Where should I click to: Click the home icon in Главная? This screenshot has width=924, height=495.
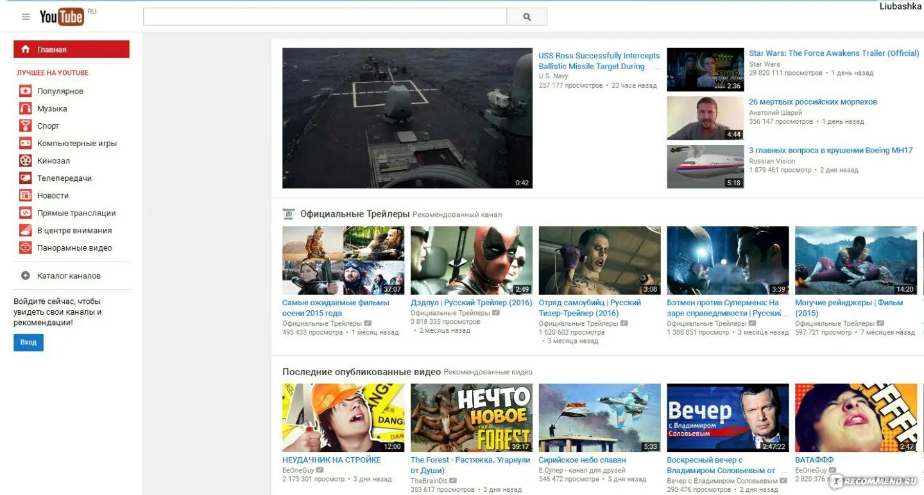coord(26,49)
